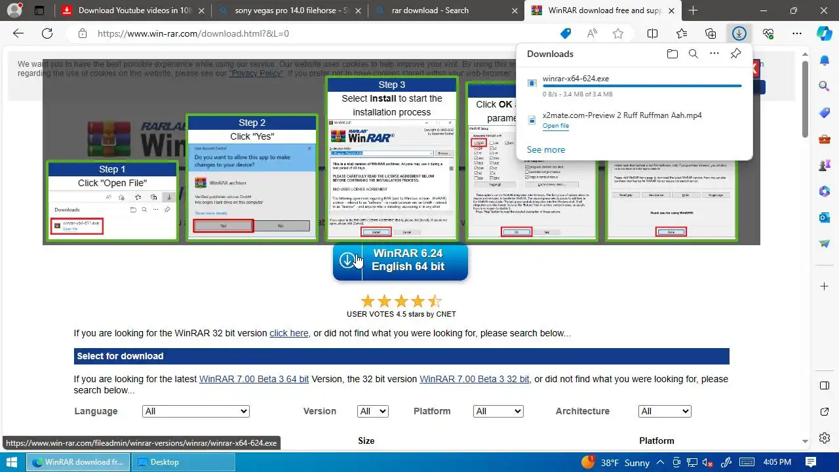Click the address bar URL
839x472 pixels.
193,33
